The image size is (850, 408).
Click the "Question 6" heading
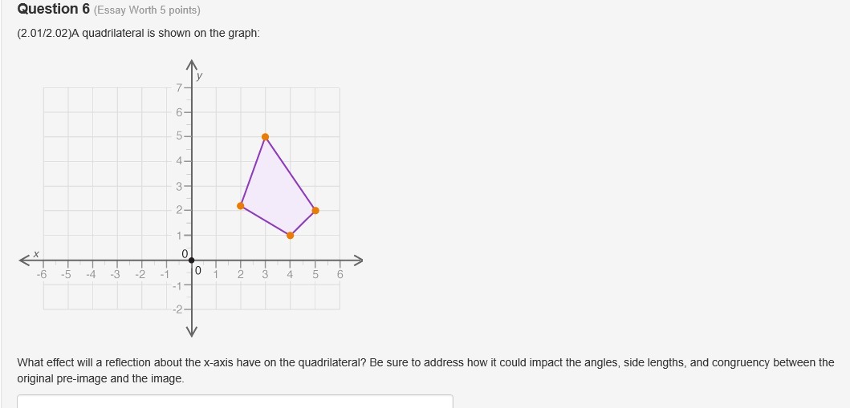[x=53, y=10]
